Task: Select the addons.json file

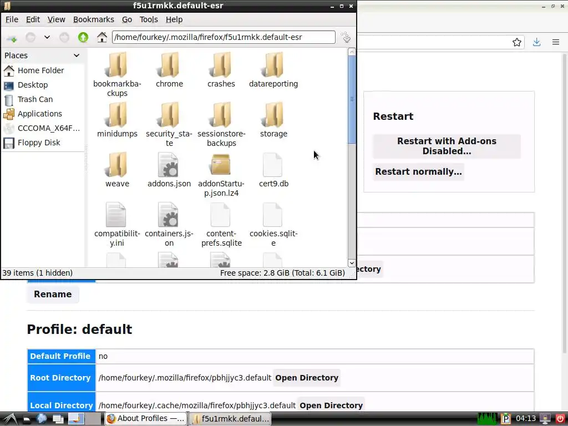Action: (169, 170)
